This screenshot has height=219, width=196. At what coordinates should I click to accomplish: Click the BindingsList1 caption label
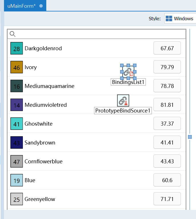[x=128, y=82]
